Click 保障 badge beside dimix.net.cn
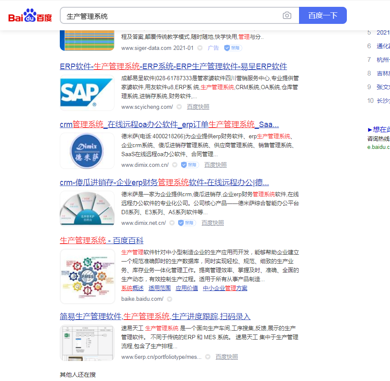The image size is (390, 381). (187, 223)
